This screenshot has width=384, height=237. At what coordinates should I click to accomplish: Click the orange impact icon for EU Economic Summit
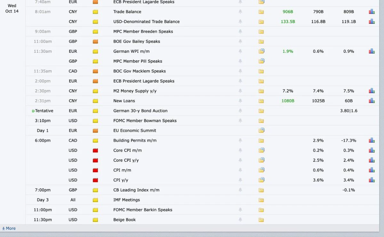(95, 130)
